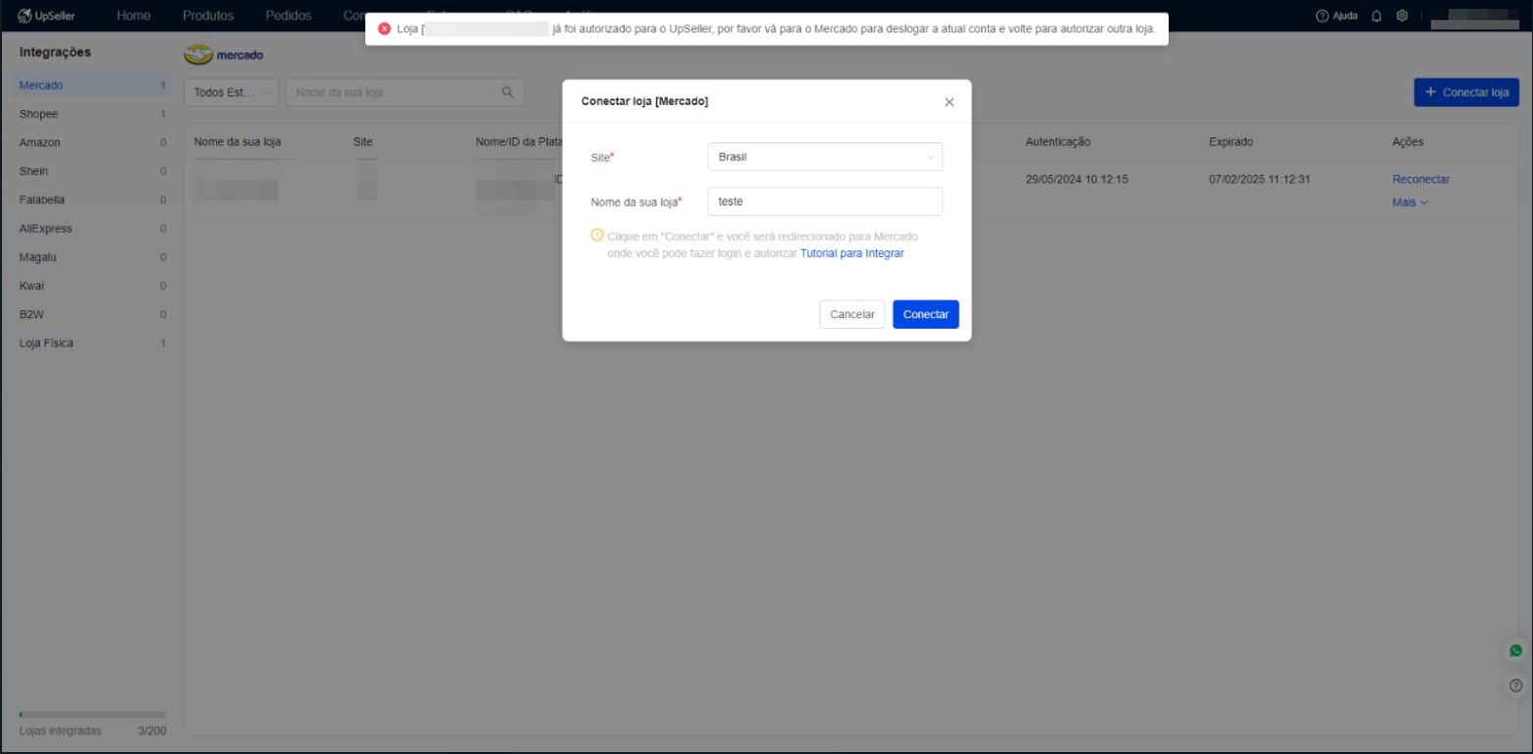1533x754 pixels.
Task: Open the Site dropdown showing Brasil
Action: click(x=825, y=157)
